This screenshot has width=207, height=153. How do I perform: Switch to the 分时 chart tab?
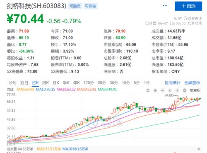[12, 83]
